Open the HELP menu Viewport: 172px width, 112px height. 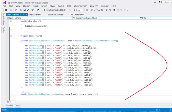pyautogui.click(x=114, y=6)
